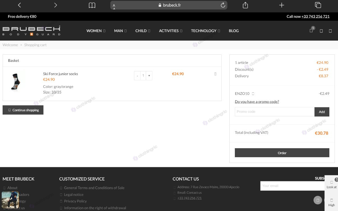Open Information on the right of withdrawal
This screenshot has width=338, height=211.
click(x=95, y=208)
